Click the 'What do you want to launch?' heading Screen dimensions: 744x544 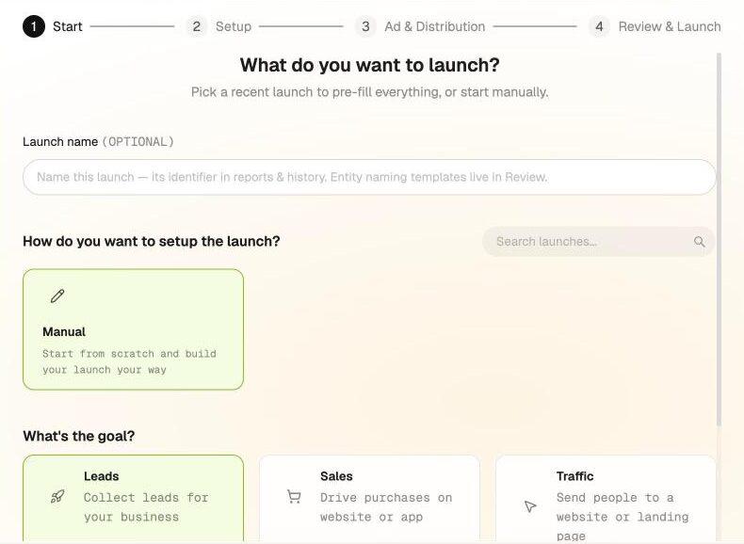click(369, 65)
